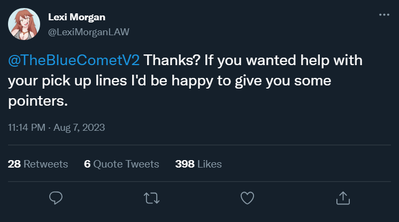View the 28 Retweets list
Viewport: 399px width, 222px height.
[38, 164]
